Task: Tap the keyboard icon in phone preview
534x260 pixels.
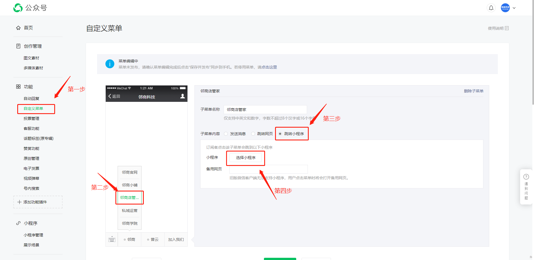Action: click(x=112, y=239)
